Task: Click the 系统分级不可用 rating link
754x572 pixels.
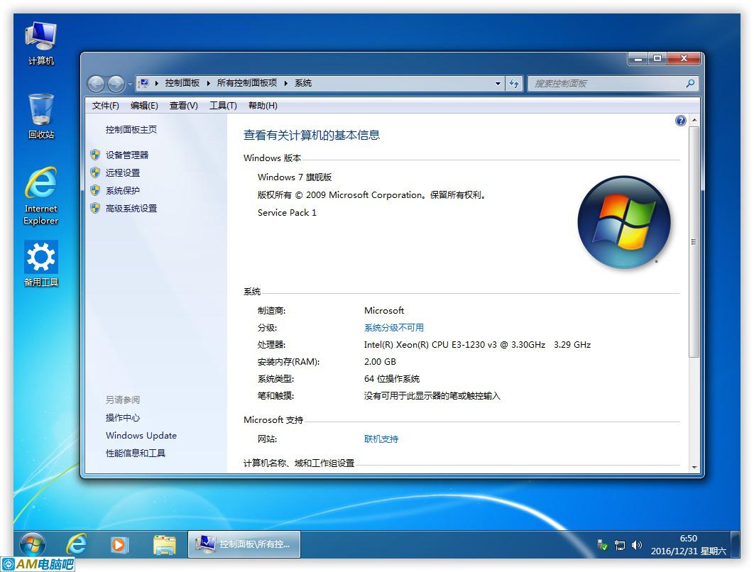Action: tap(394, 328)
